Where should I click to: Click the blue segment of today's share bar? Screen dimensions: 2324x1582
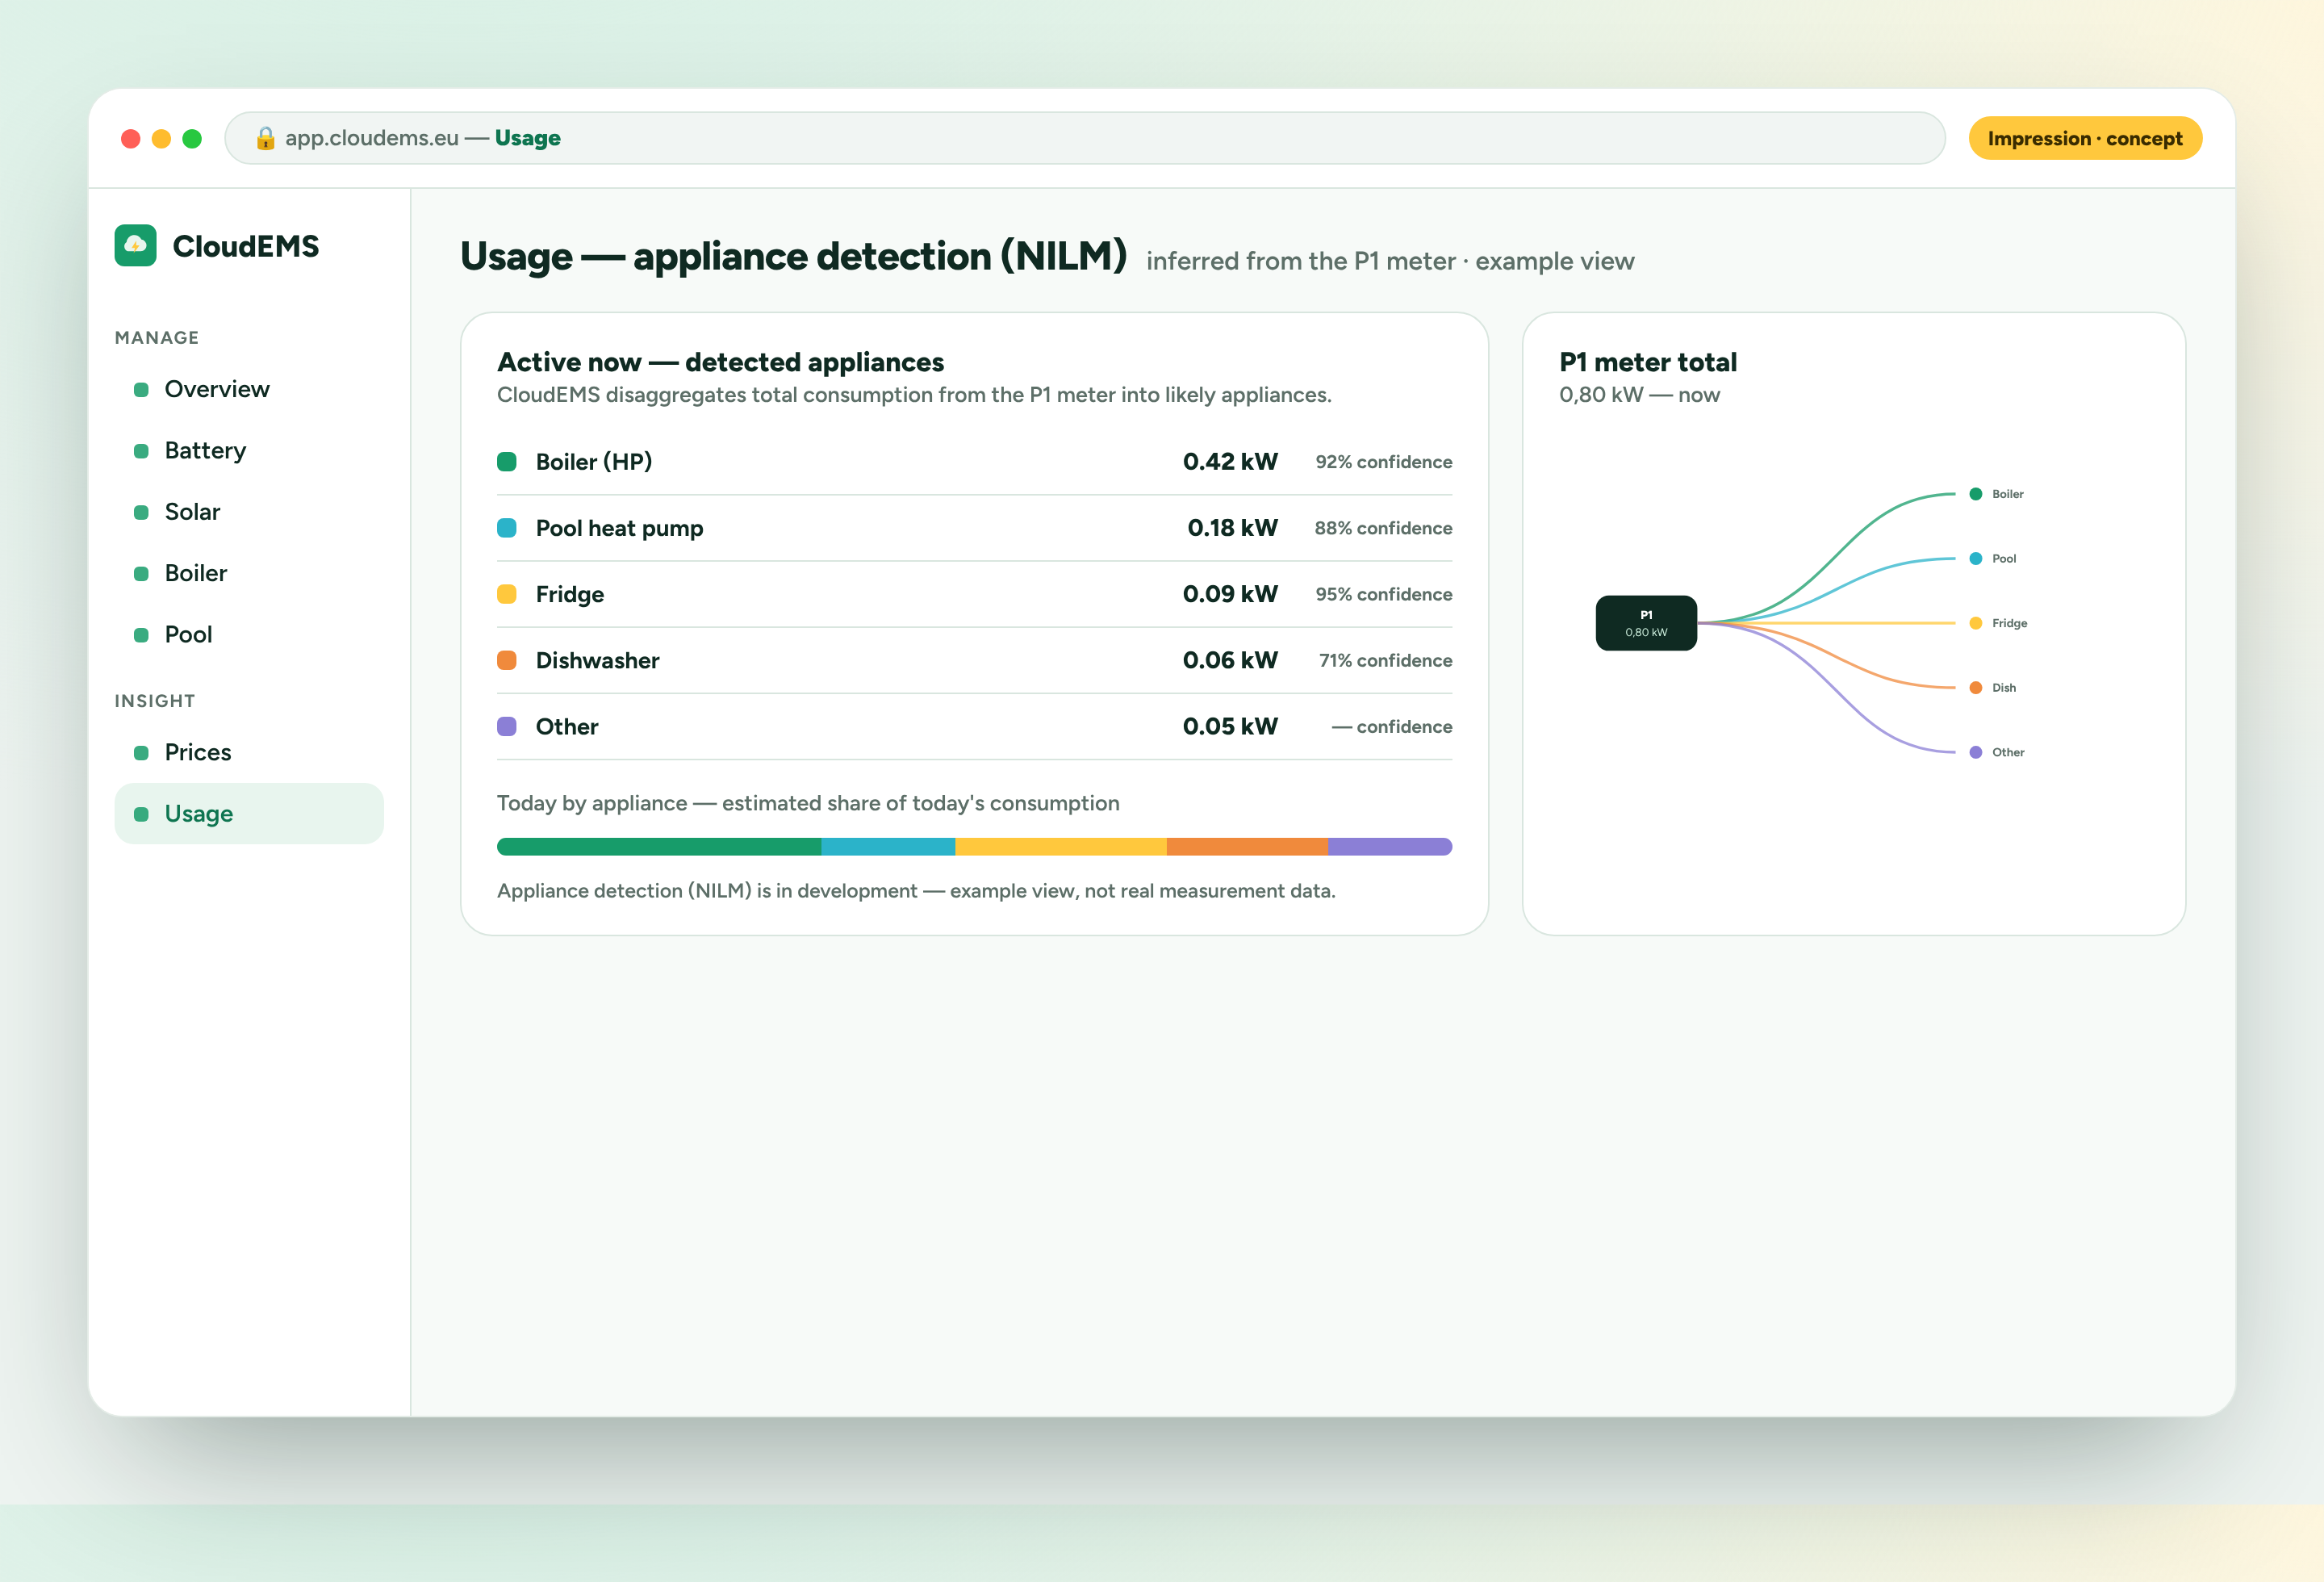888,847
